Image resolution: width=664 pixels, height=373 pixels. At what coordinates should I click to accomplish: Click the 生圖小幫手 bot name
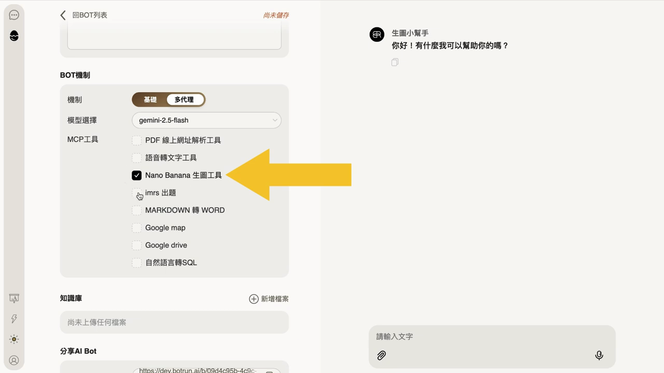click(x=410, y=33)
